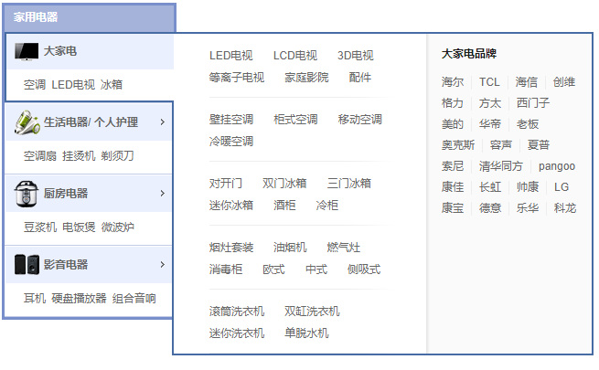
Task: Open the 空调 link under 大家电
Action: click(x=35, y=85)
